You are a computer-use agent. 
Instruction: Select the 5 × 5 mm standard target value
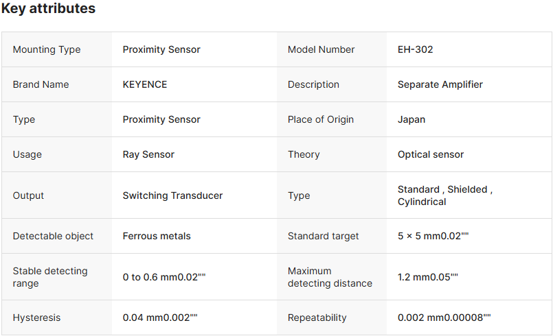433,236
